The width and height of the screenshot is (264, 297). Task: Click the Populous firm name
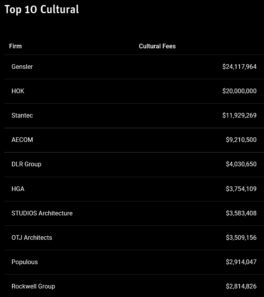click(x=25, y=262)
